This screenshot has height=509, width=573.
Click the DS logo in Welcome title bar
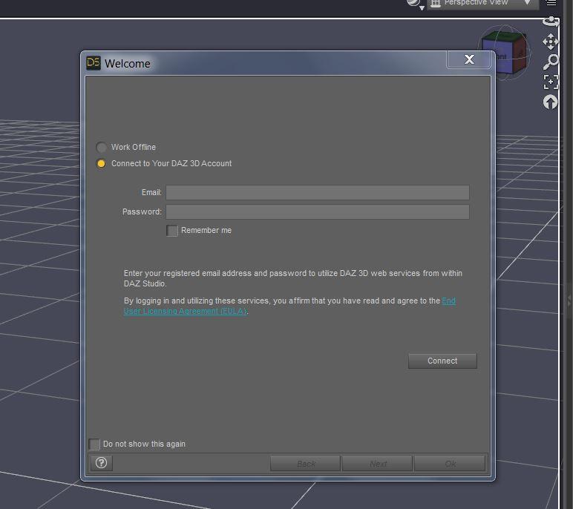pos(94,63)
